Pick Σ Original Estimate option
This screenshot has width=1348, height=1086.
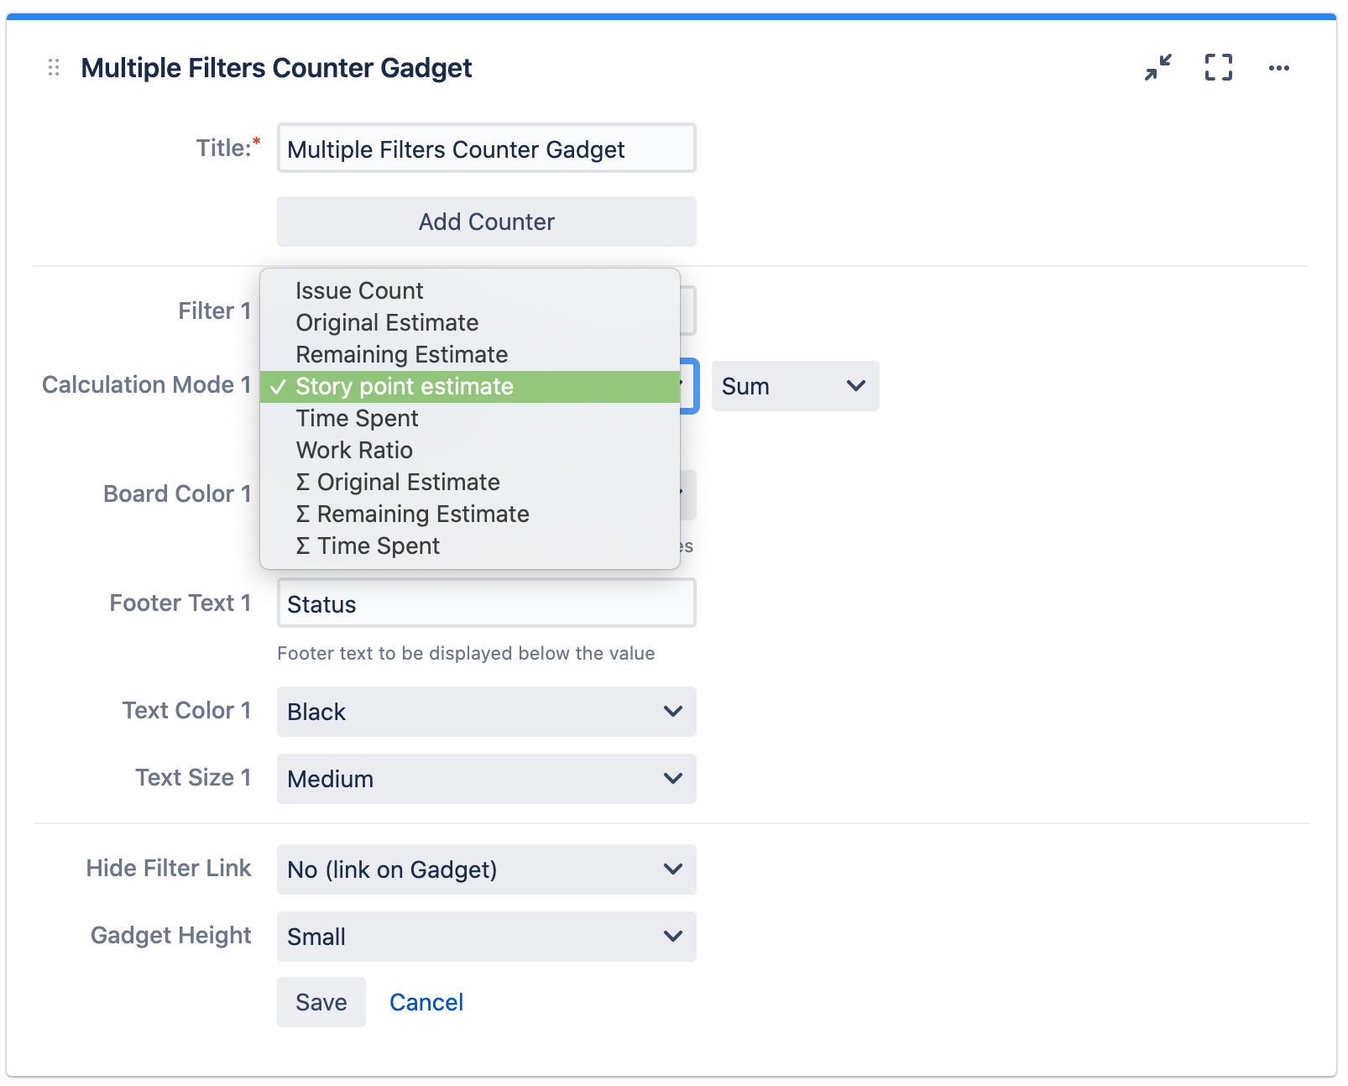[398, 482]
